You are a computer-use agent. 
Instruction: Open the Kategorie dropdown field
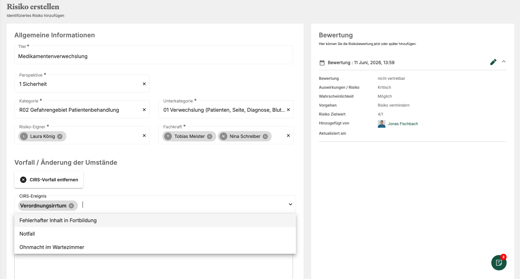(82, 109)
